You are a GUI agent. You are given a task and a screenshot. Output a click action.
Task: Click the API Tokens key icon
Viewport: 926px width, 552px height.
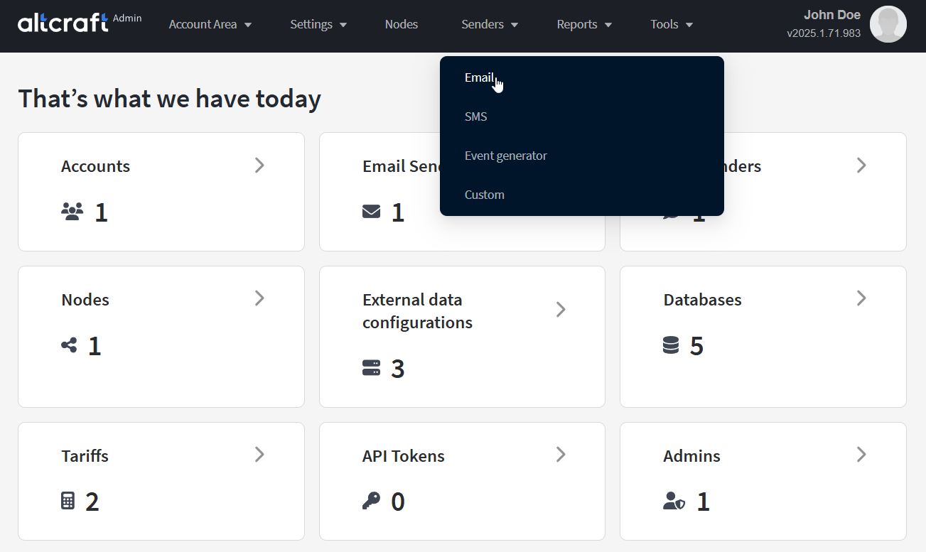point(371,502)
